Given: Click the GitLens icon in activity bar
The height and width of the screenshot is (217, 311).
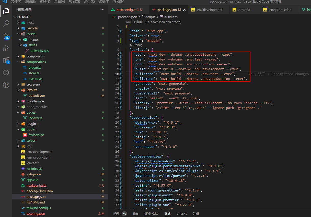Looking at the screenshot, I should (6, 85).
